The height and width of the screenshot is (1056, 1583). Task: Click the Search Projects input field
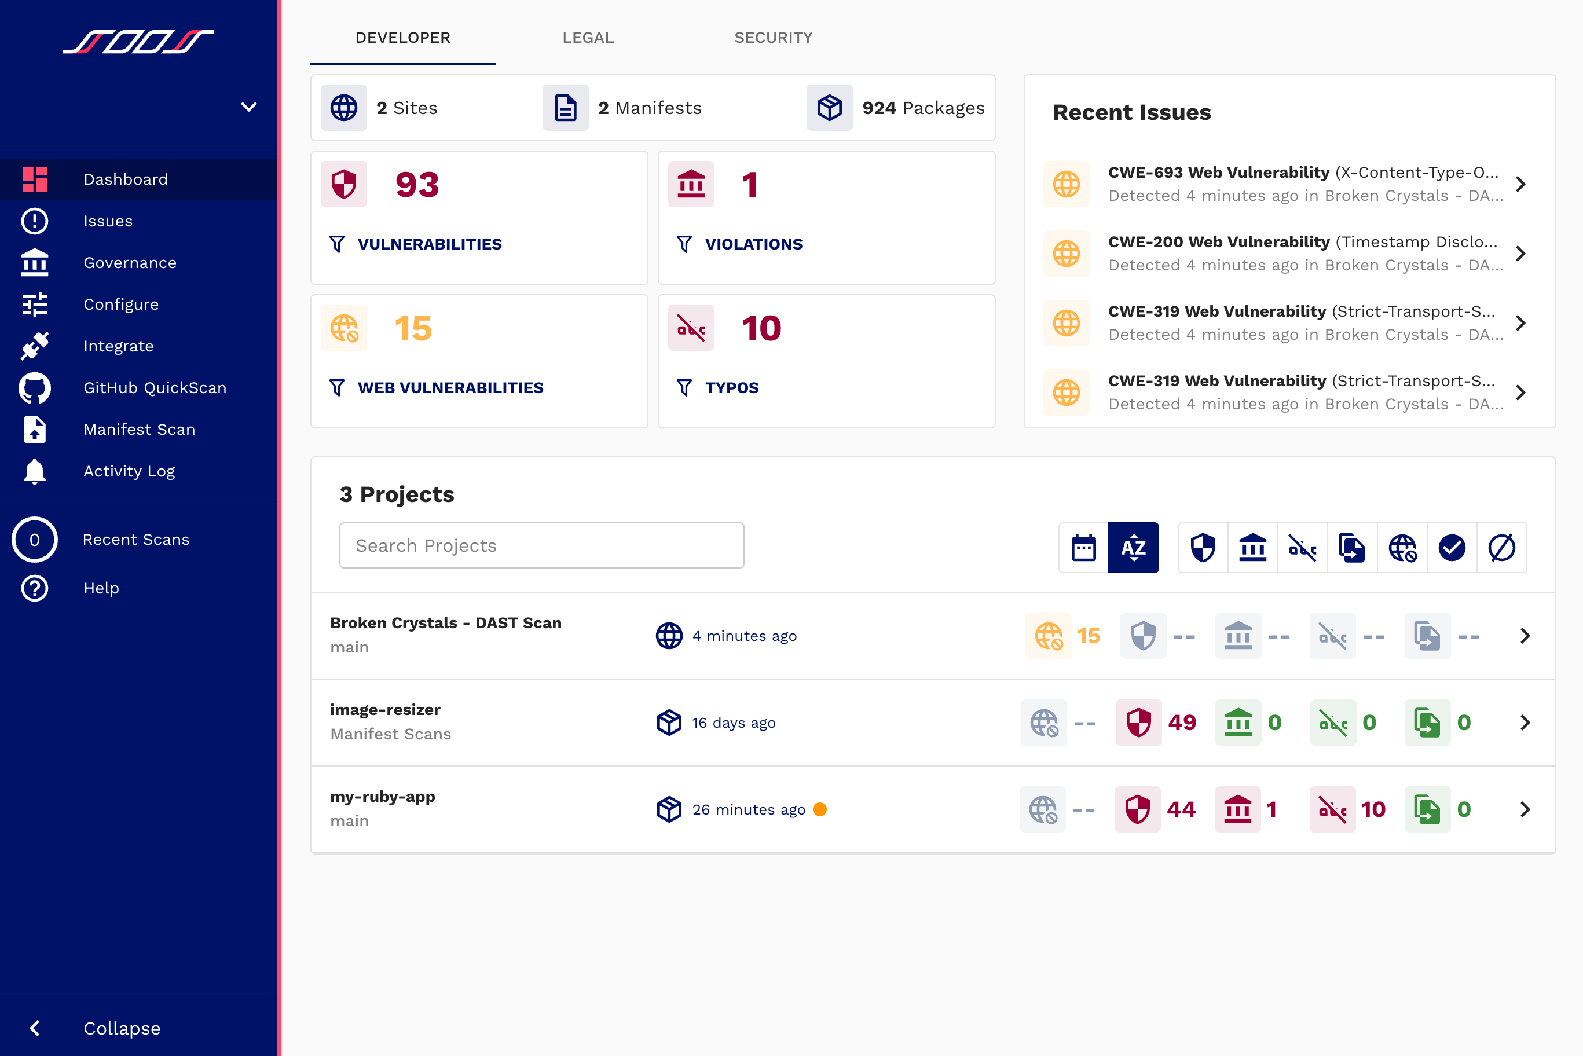point(541,545)
